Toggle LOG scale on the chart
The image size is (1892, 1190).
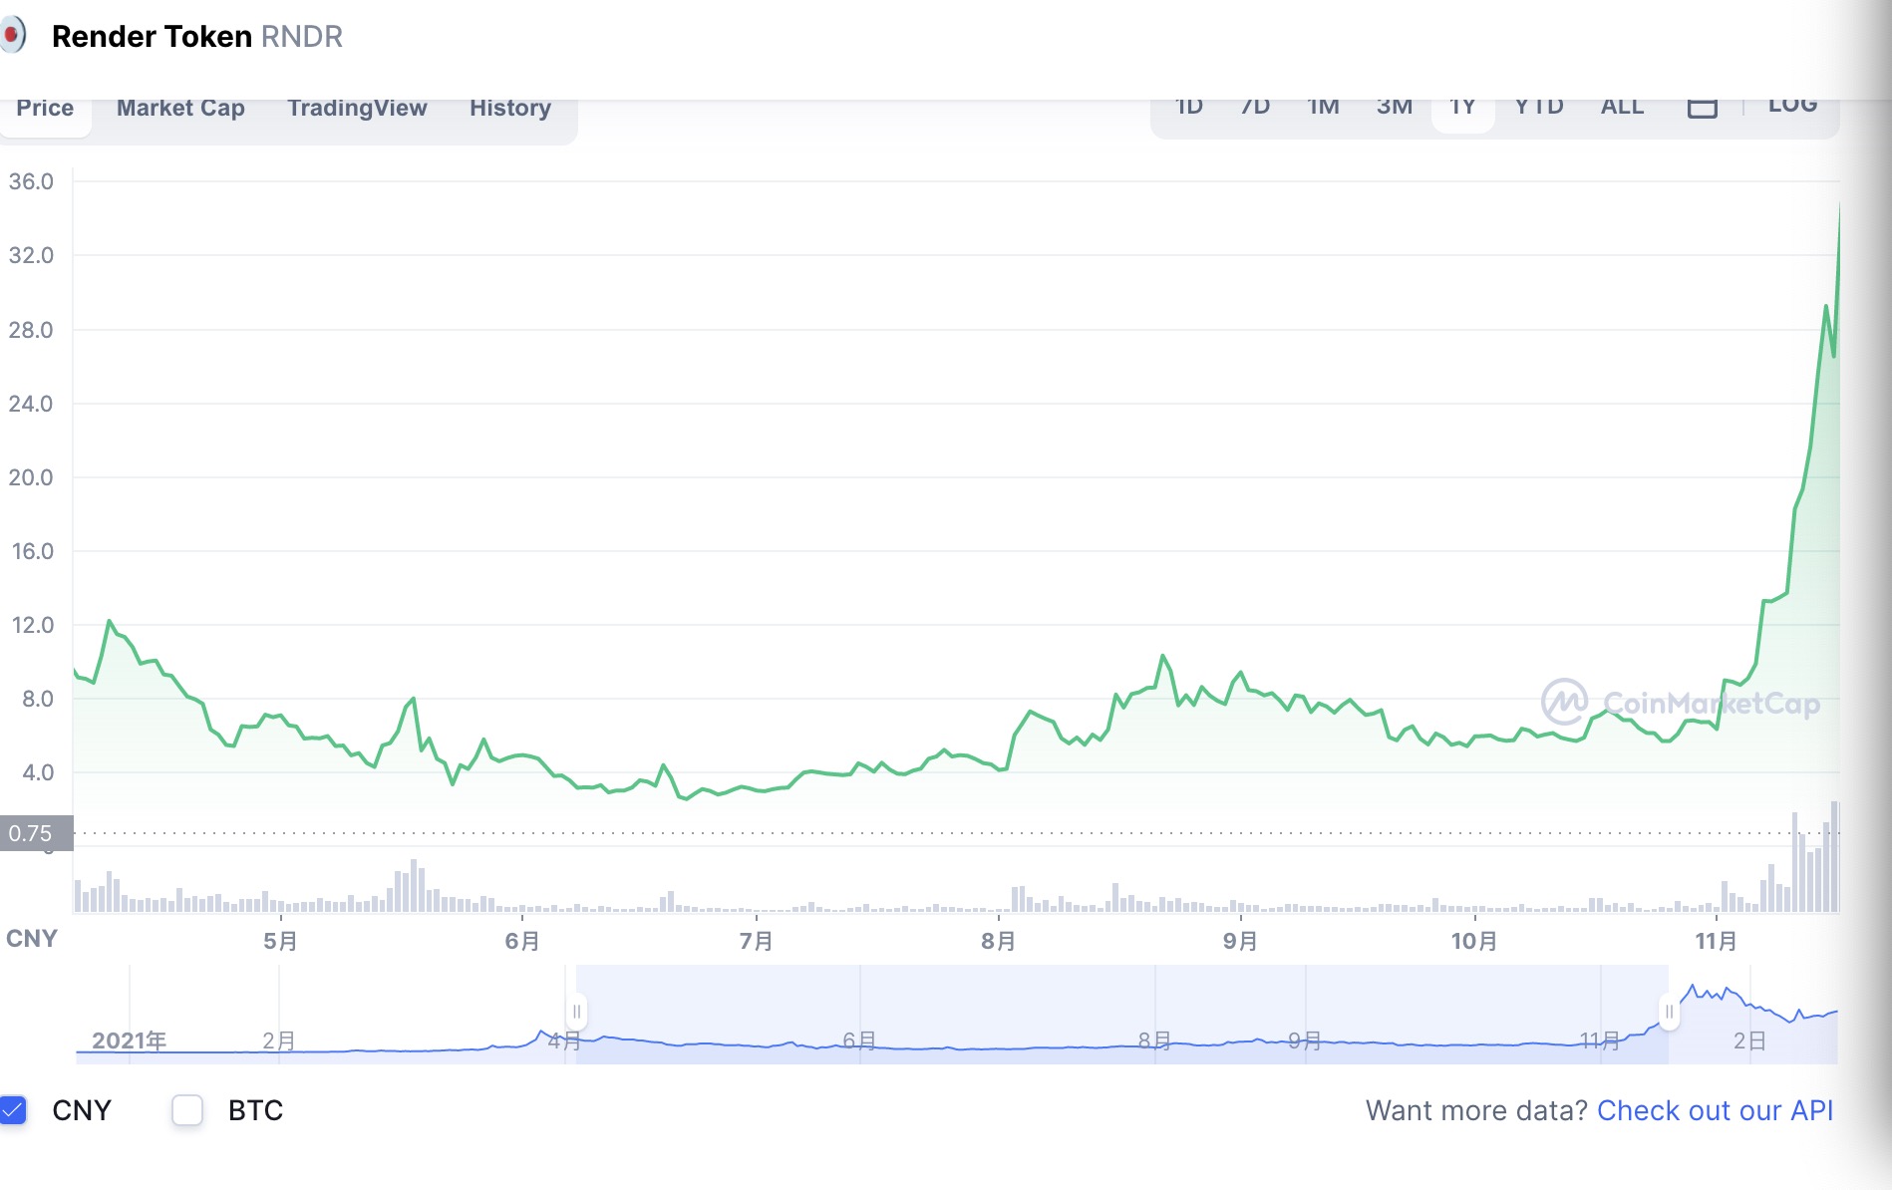1792,106
